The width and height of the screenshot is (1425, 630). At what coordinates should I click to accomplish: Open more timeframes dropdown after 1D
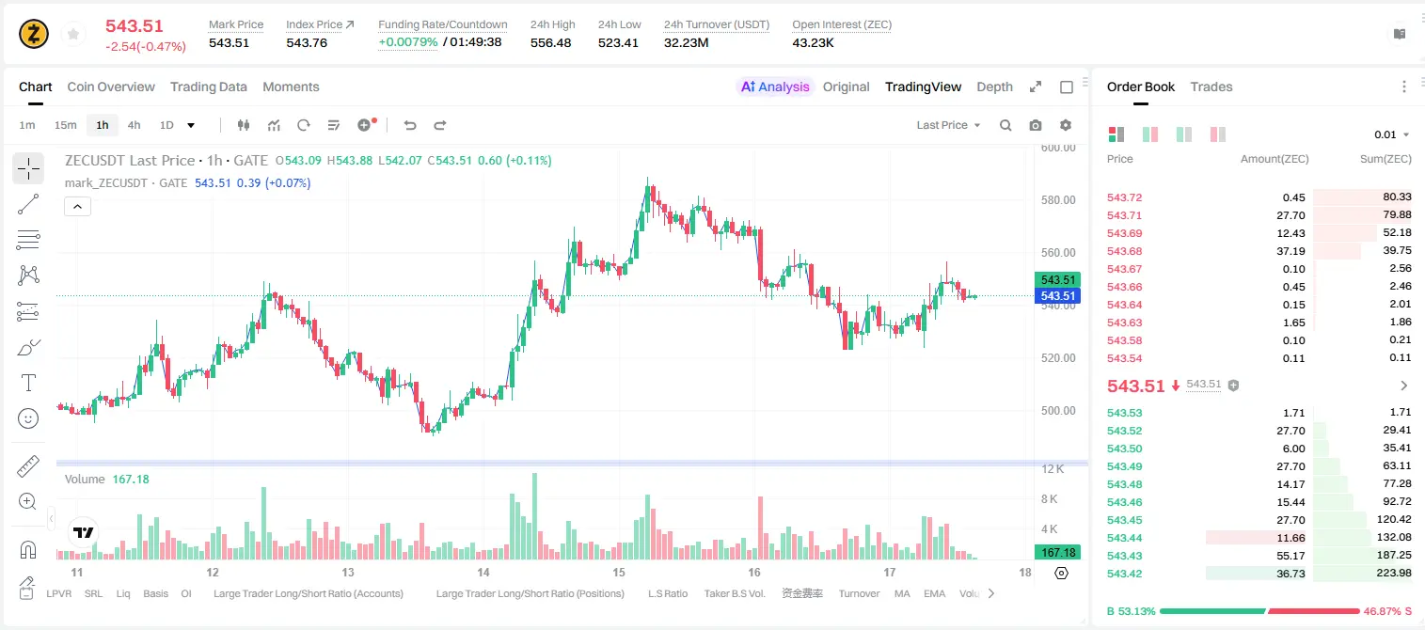pyautogui.click(x=191, y=125)
